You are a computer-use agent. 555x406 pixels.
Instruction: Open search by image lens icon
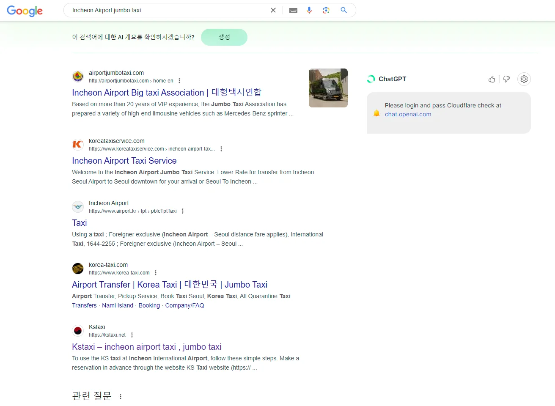(x=326, y=10)
